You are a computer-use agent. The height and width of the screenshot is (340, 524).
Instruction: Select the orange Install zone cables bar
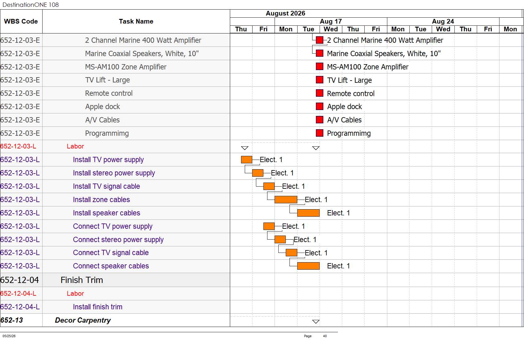(x=286, y=200)
